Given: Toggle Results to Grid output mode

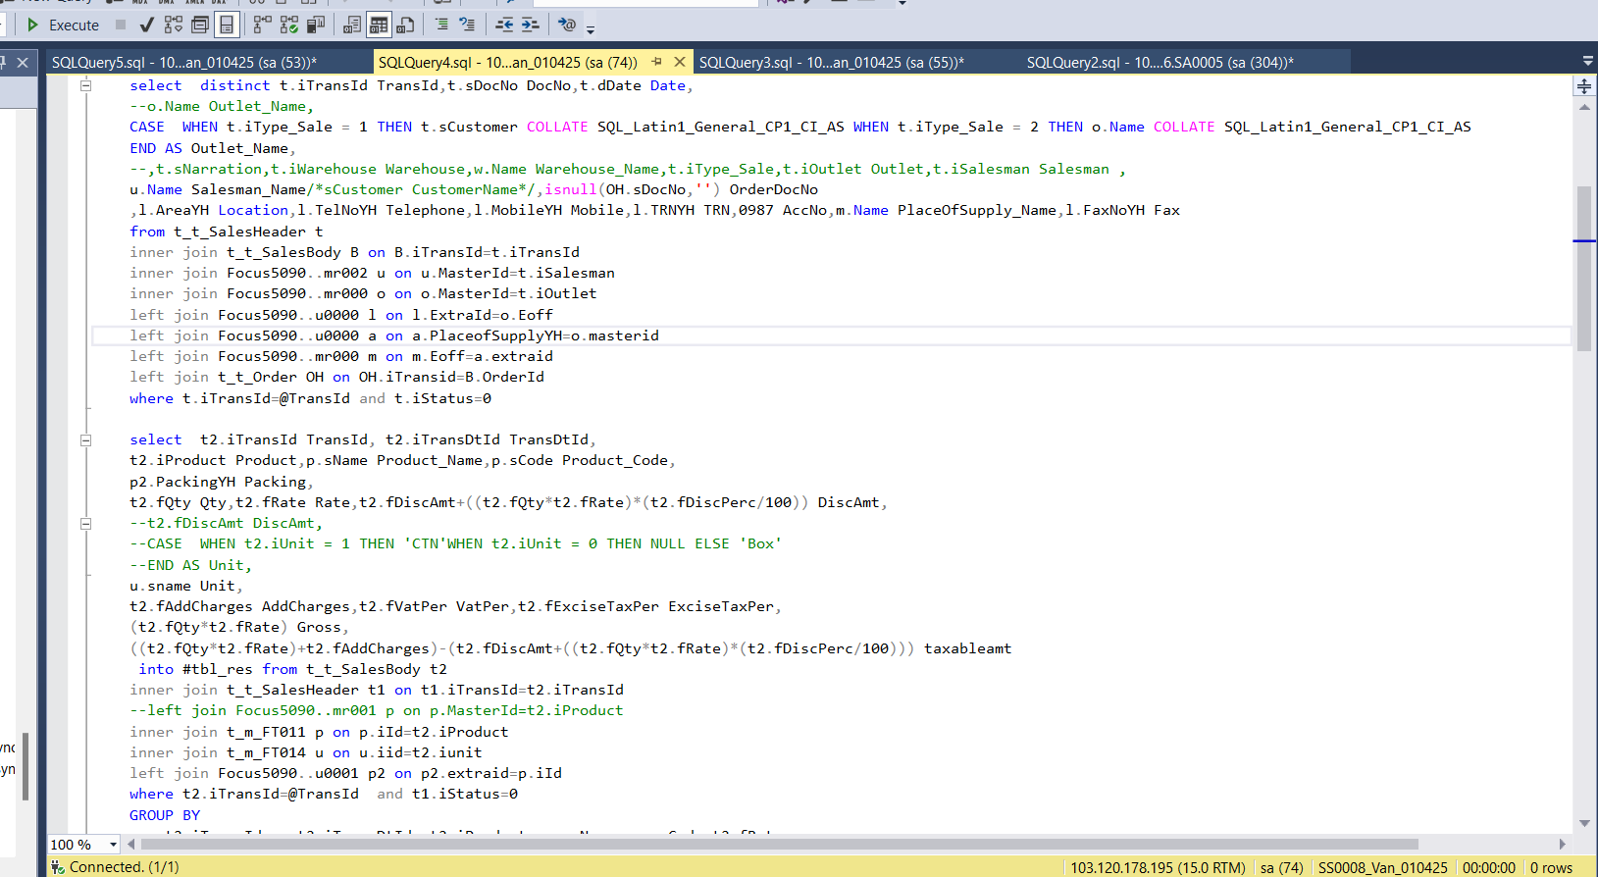Looking at the screenshot, I should [379, 25].
